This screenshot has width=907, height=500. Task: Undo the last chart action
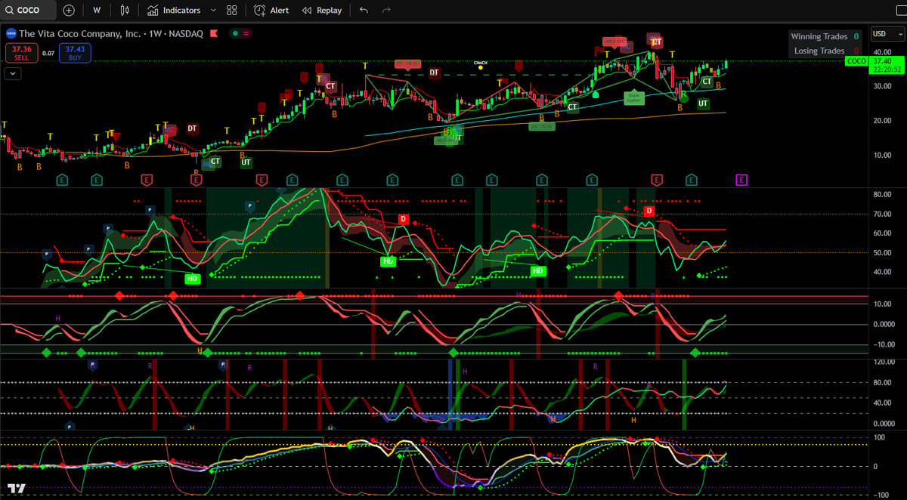[x=364, y=11]
